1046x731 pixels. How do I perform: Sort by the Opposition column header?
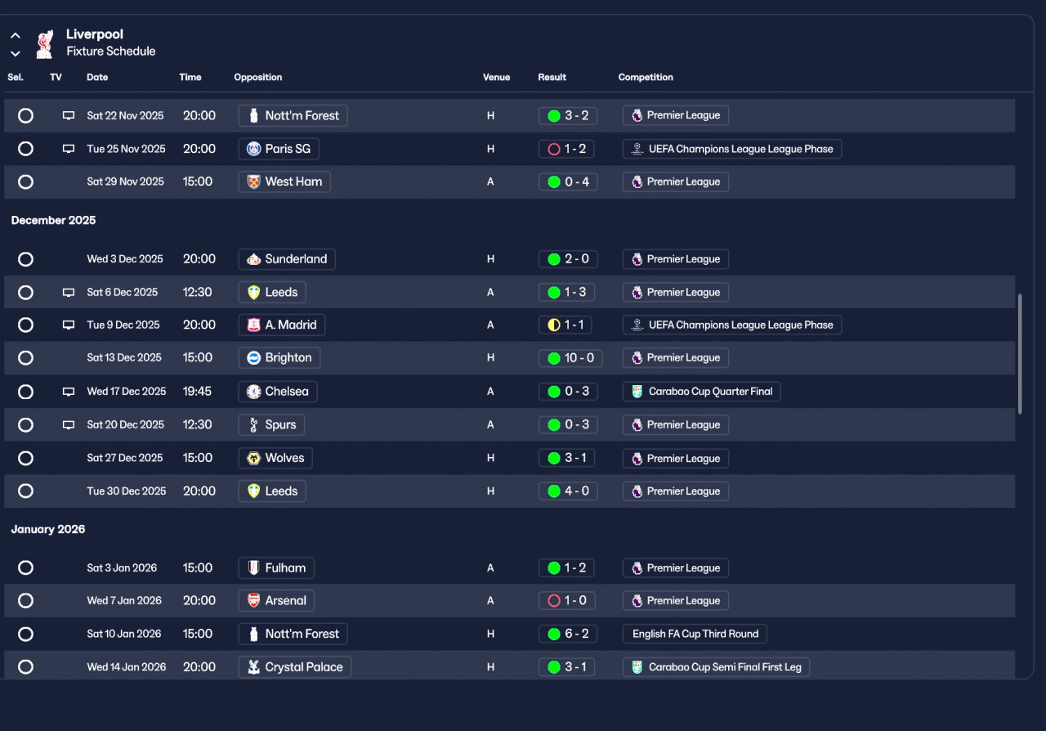[258, 78]
